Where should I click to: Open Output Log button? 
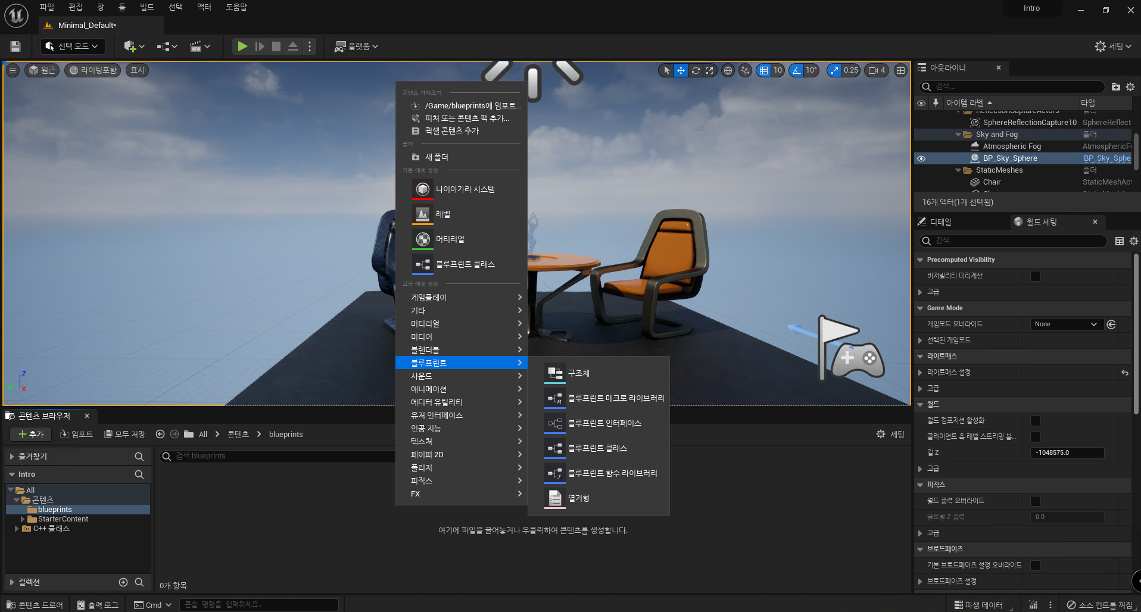[98, 605]
